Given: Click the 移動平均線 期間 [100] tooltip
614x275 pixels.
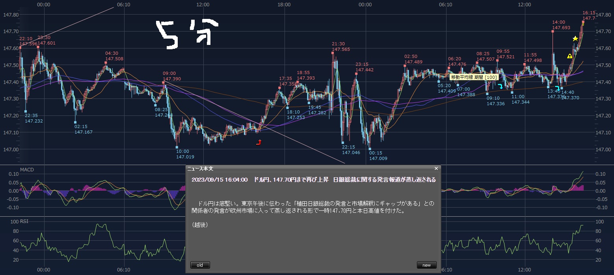Looking at the screenshot, I should [474, 77].
